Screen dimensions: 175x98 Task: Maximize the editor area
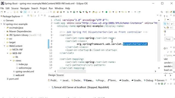[161, 16]
